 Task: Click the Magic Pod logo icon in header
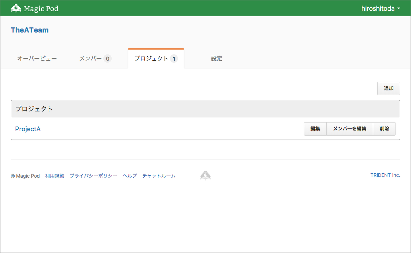click(16, 8)
